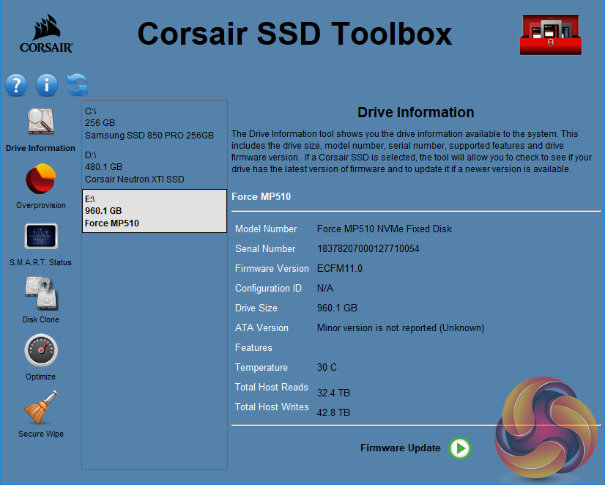Open the S.M.A.R.T. Status monitor icon
This screenshot has height=485, width=605.
click(41, 236)
